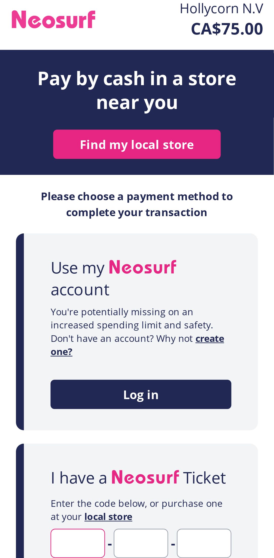Viewport: 274px width, 558px height.
Task: Focus the last ticket code field
Action: [x=204, y=543]
